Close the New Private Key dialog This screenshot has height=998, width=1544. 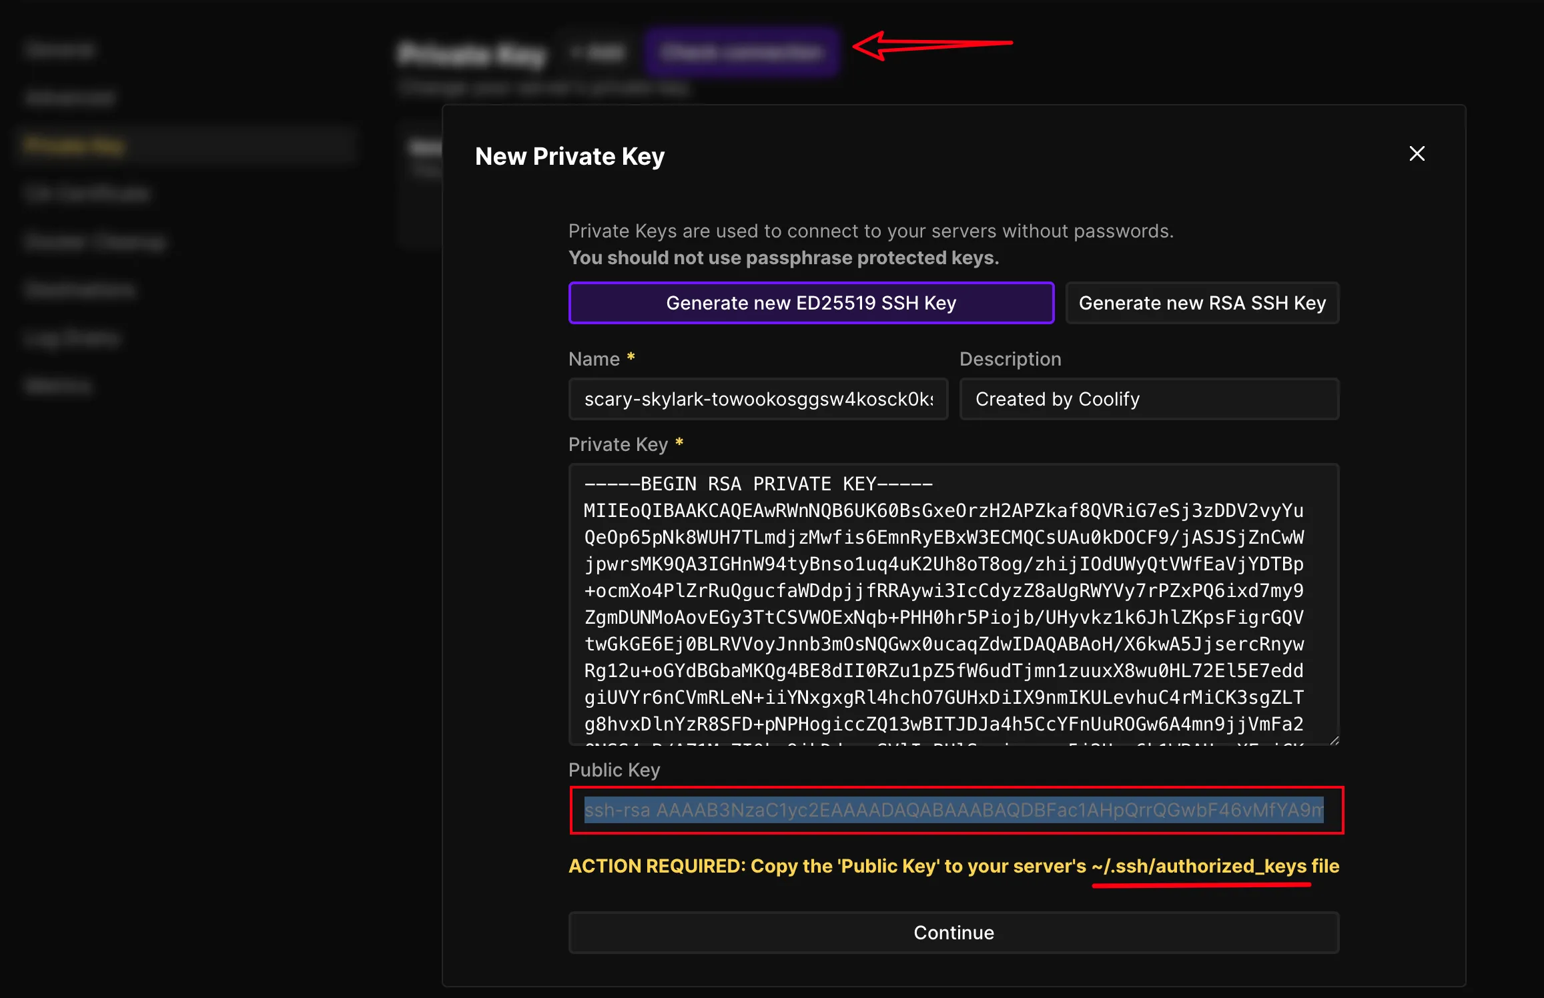pyautogui.click(x=1416, y=154)
